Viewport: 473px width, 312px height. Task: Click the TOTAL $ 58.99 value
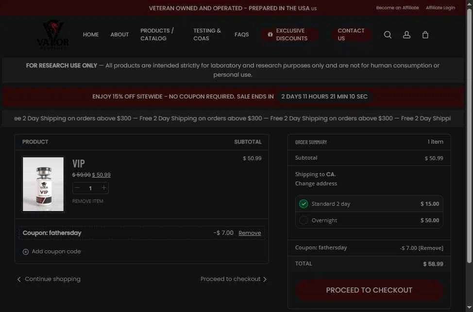coord(433,264)
